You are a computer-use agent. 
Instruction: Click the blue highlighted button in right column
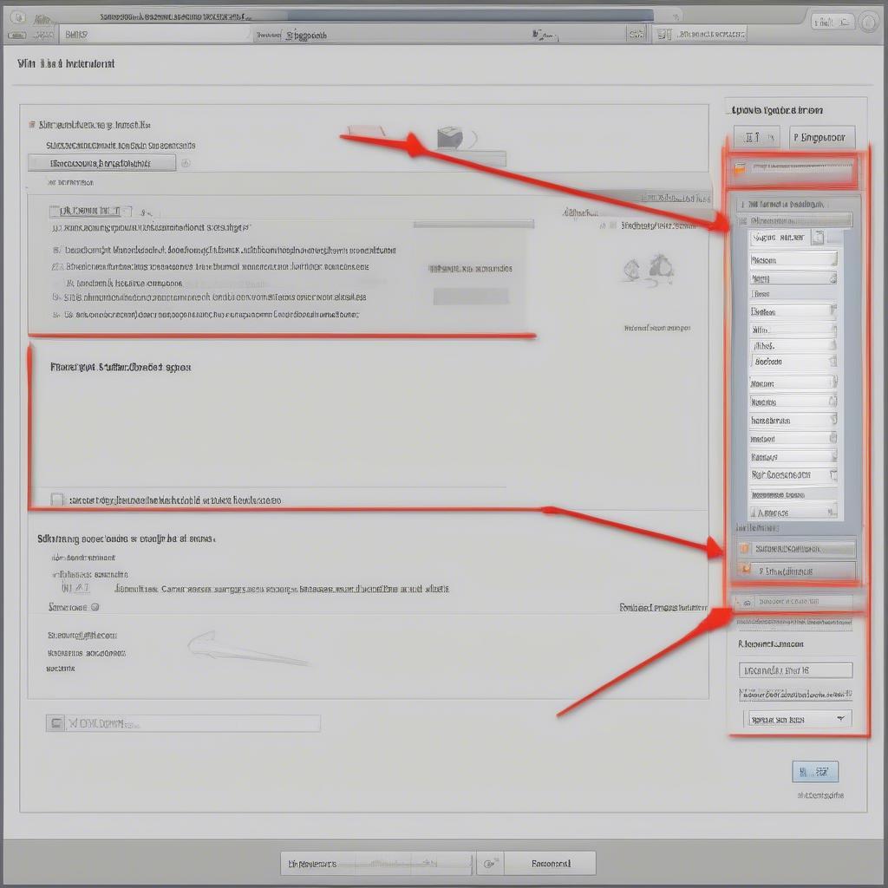815,771
